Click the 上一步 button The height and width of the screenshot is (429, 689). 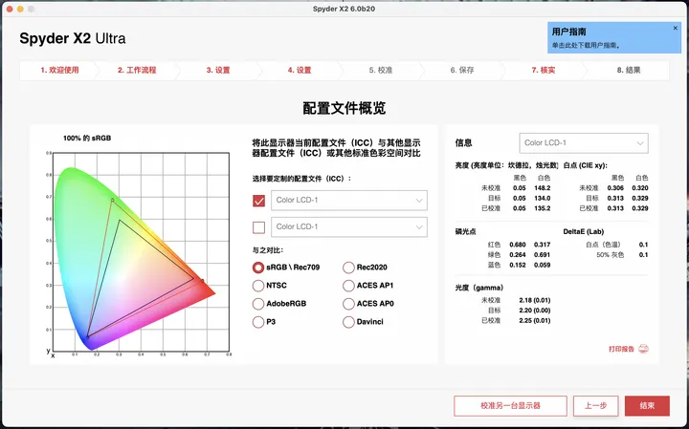[595, 406]
